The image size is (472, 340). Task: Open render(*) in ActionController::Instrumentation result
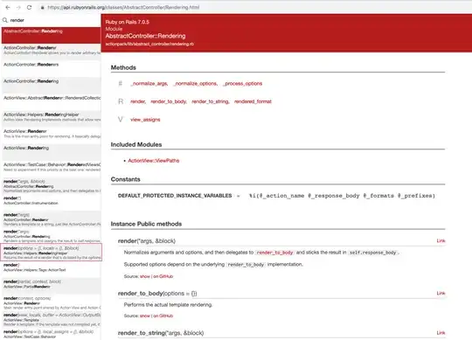pos(52,201)
